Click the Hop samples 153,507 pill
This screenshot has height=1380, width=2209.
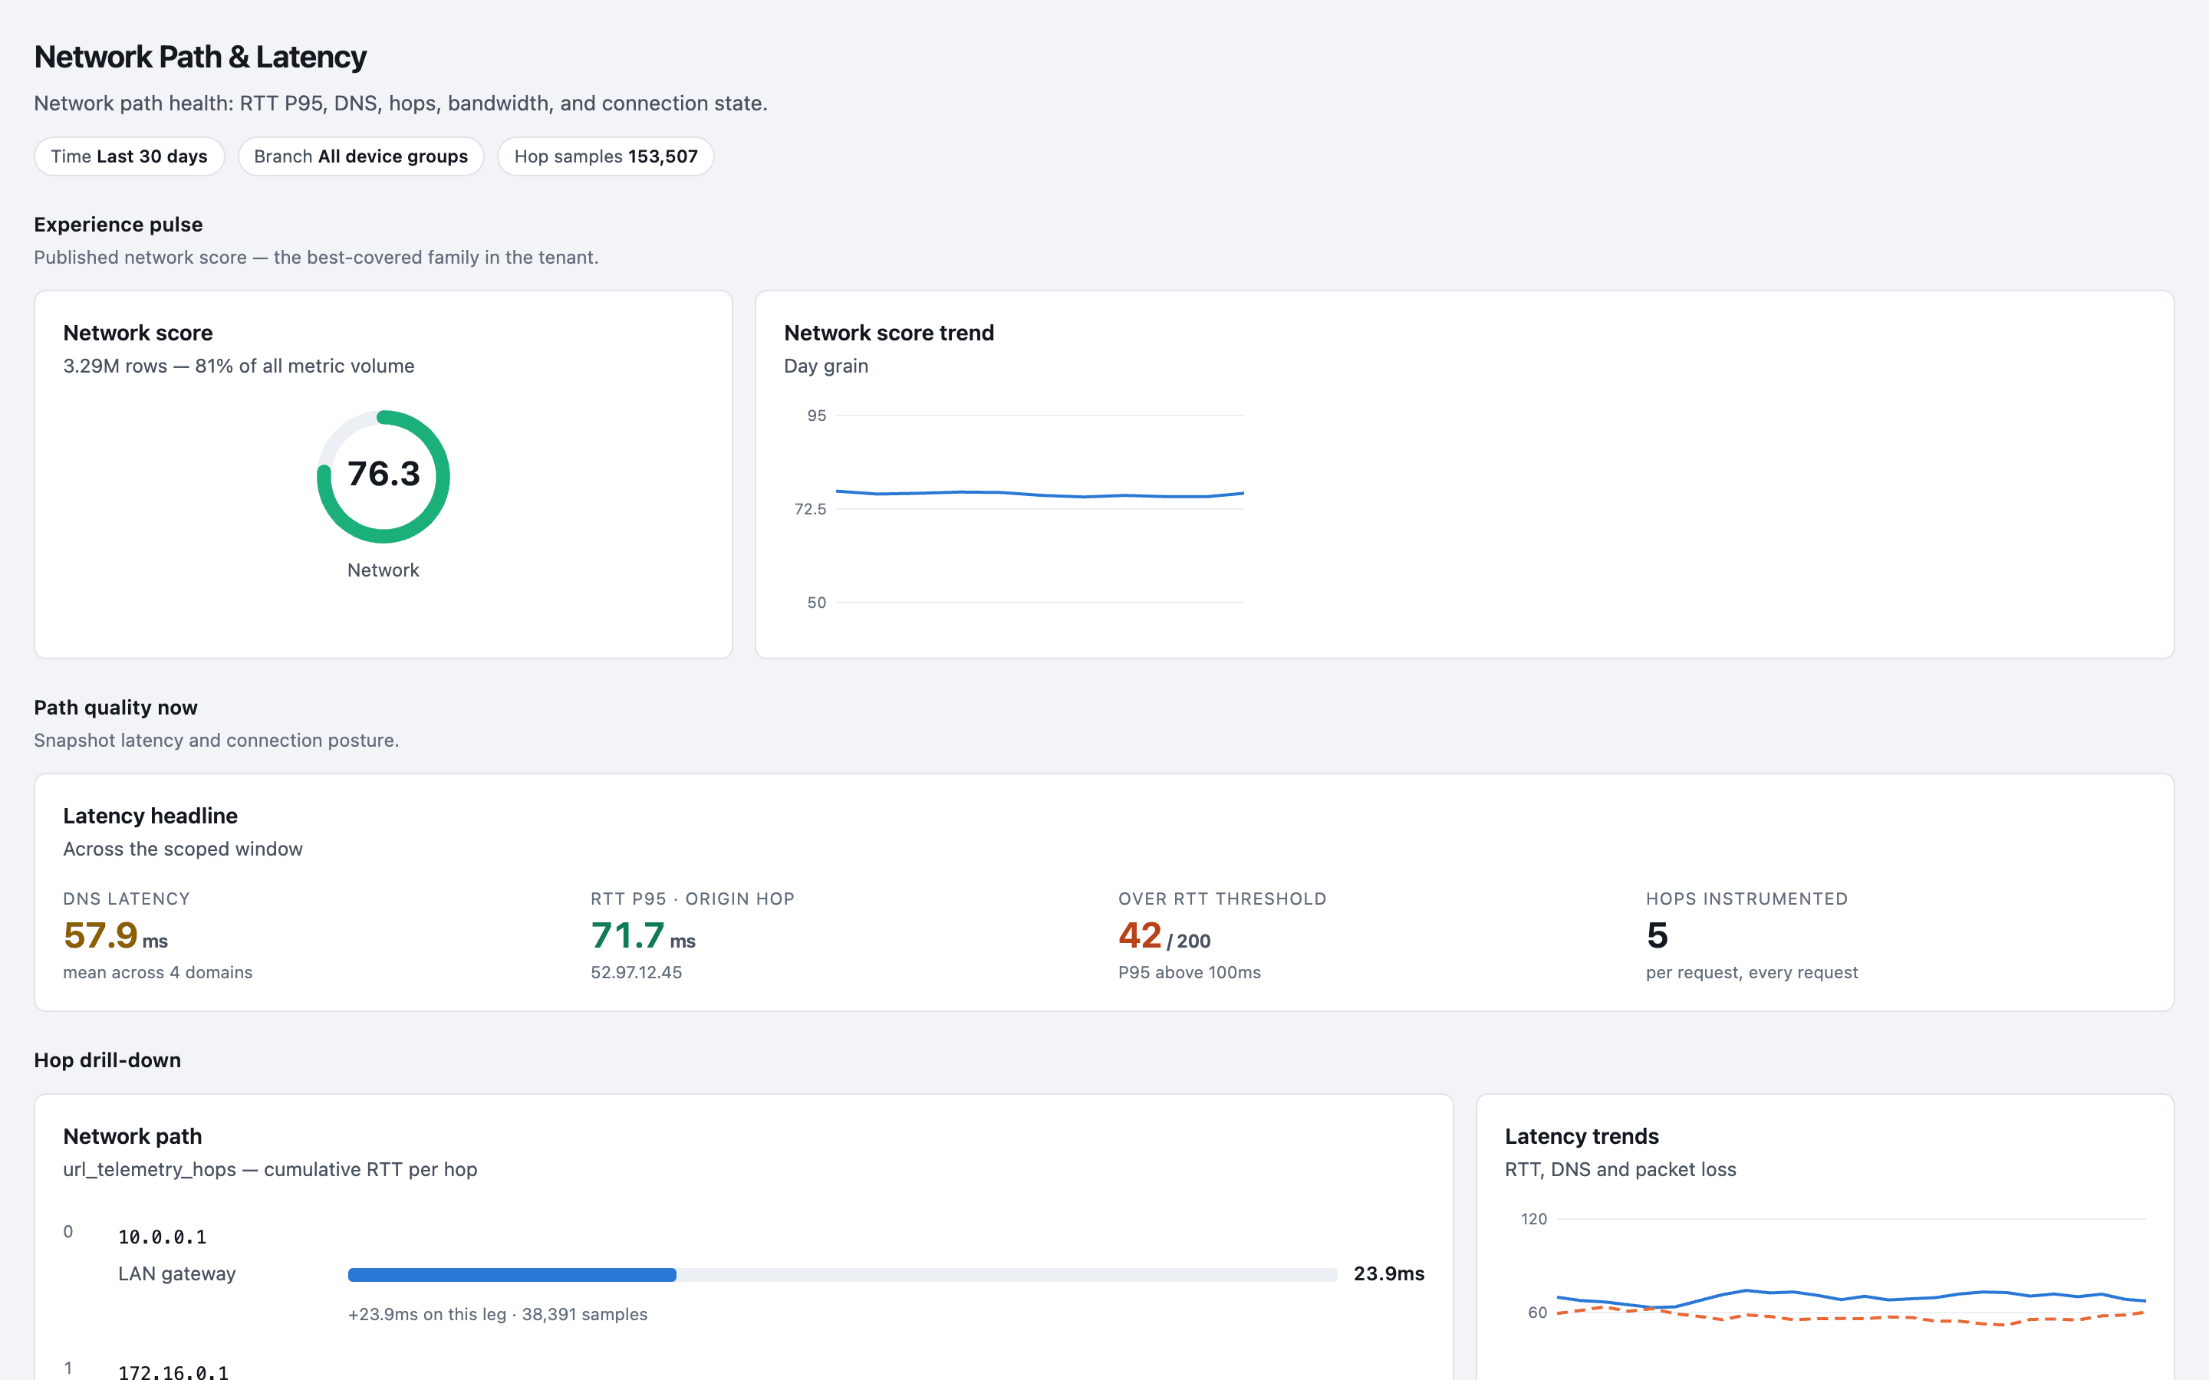coord(605,156)
